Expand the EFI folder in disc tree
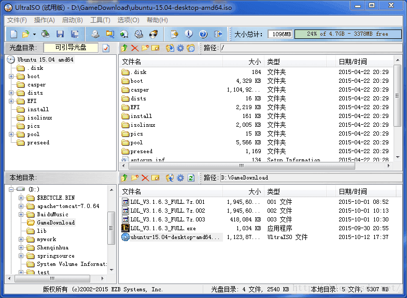407x298 pixels. (x=11, y=101)
